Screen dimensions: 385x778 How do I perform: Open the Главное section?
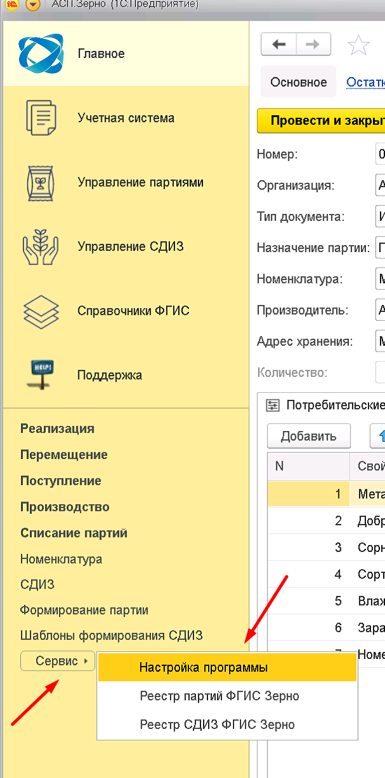point(125,53)
